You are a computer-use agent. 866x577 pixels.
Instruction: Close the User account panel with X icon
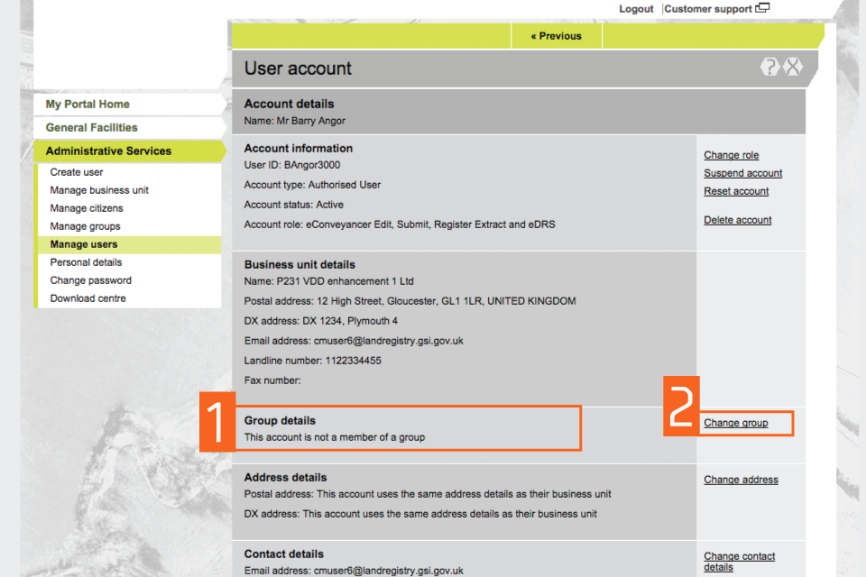(x=792, y=67)
